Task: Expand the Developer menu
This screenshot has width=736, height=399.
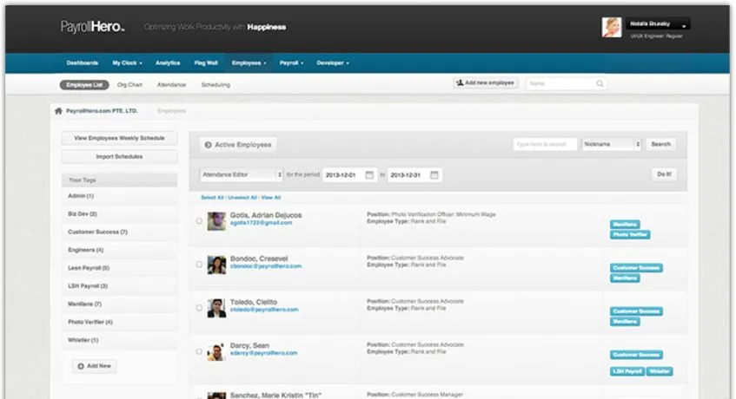Action: point(333,62)
